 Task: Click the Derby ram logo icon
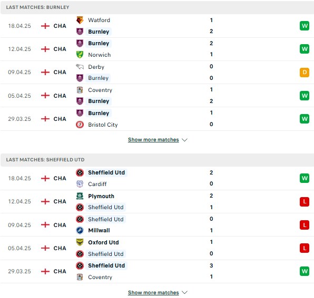(x=80, y=67)
